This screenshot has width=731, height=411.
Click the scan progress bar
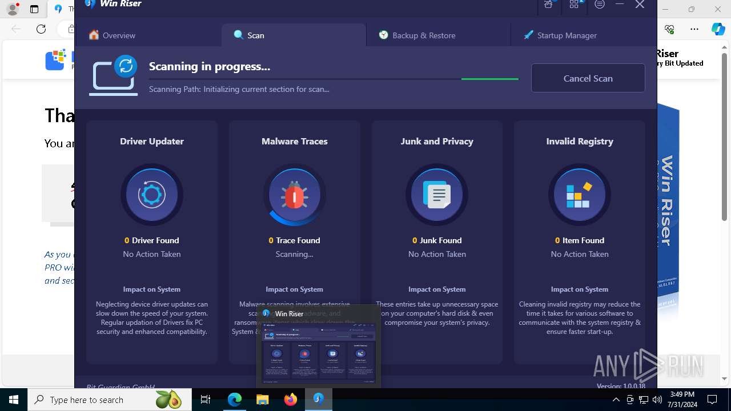tap(334, 79)
